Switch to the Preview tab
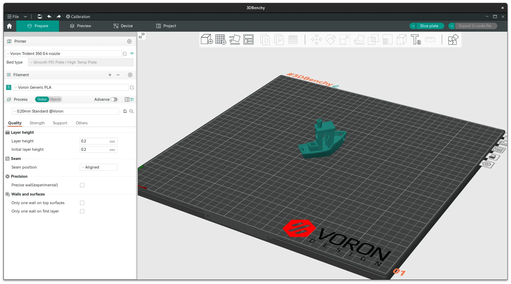511x284 pixels. pyautogui.click(x=81, y=26)
